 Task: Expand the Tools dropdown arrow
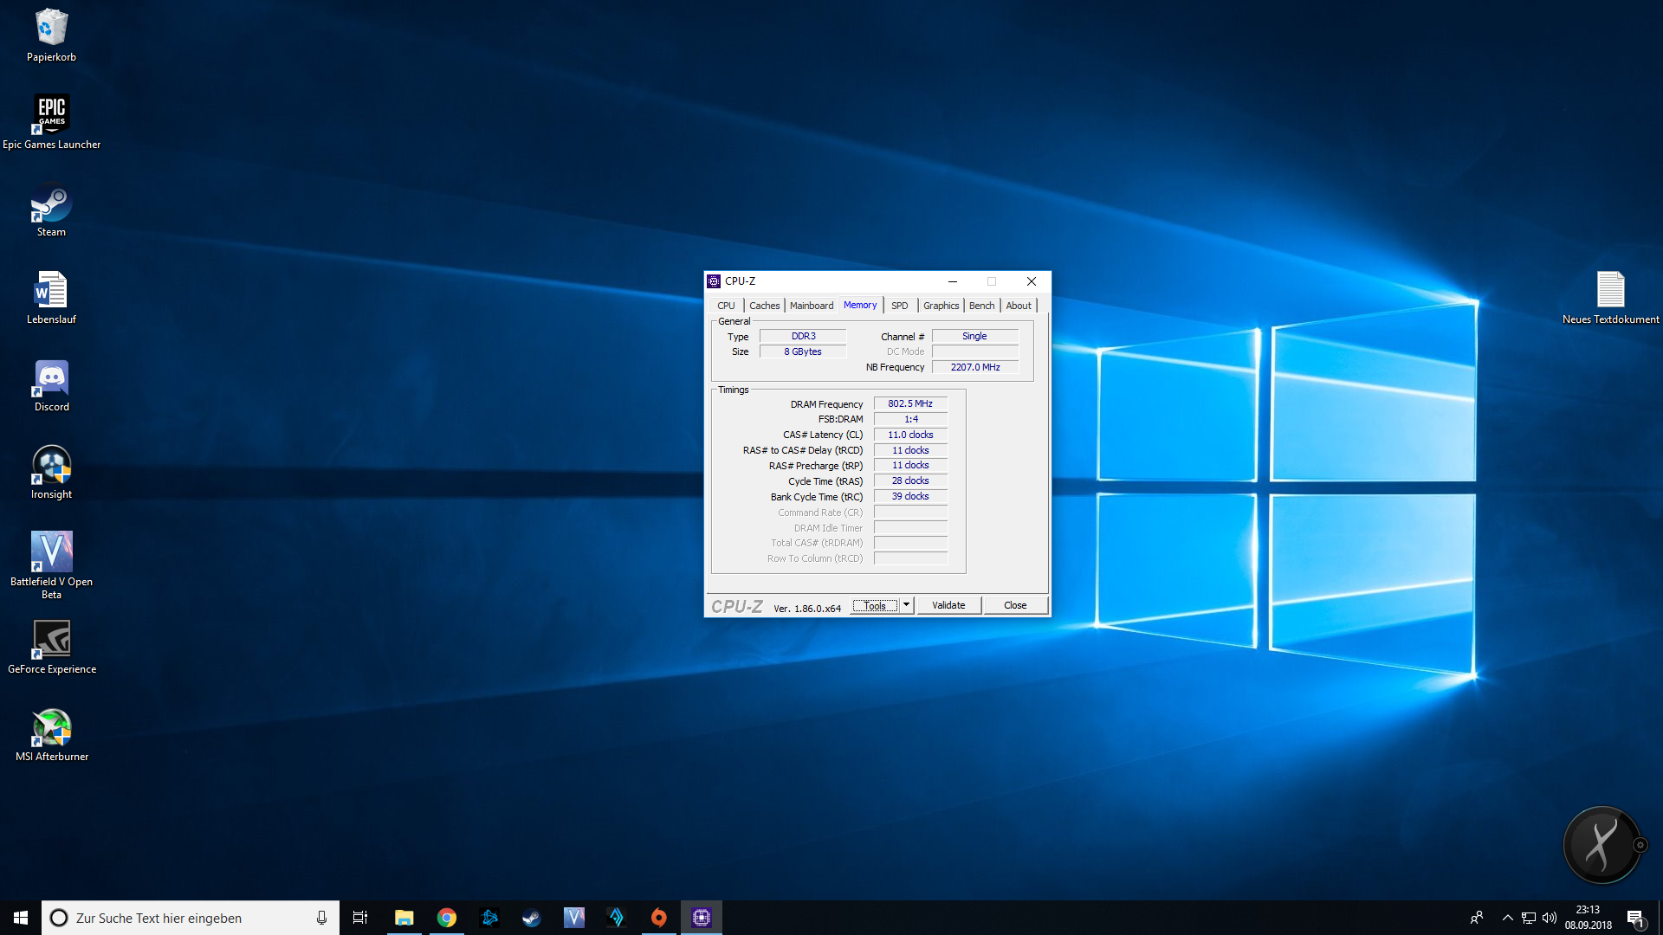(x=906, y=605)
